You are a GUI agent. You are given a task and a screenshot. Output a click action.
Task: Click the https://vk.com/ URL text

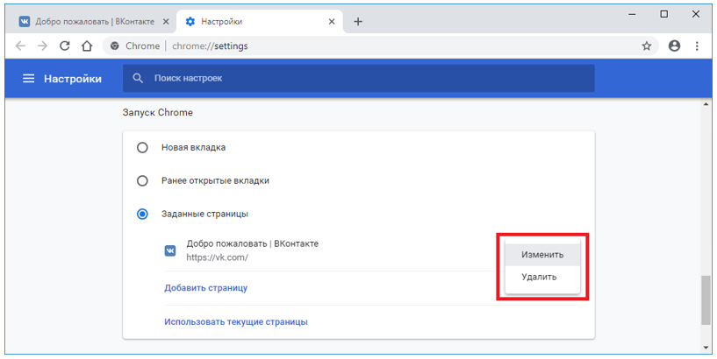pyautogui.click(x=217, y=257)
